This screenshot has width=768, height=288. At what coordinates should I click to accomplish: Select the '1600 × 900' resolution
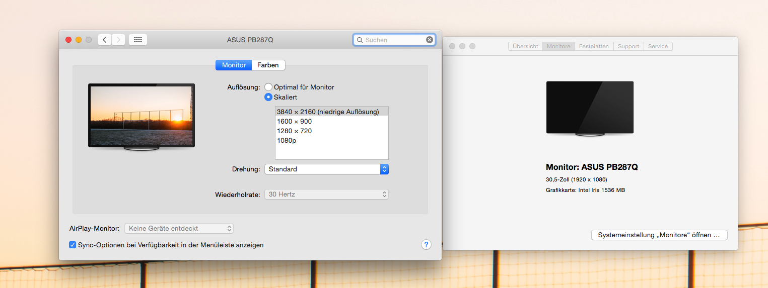pyautogui.click(x=332, y=121)
